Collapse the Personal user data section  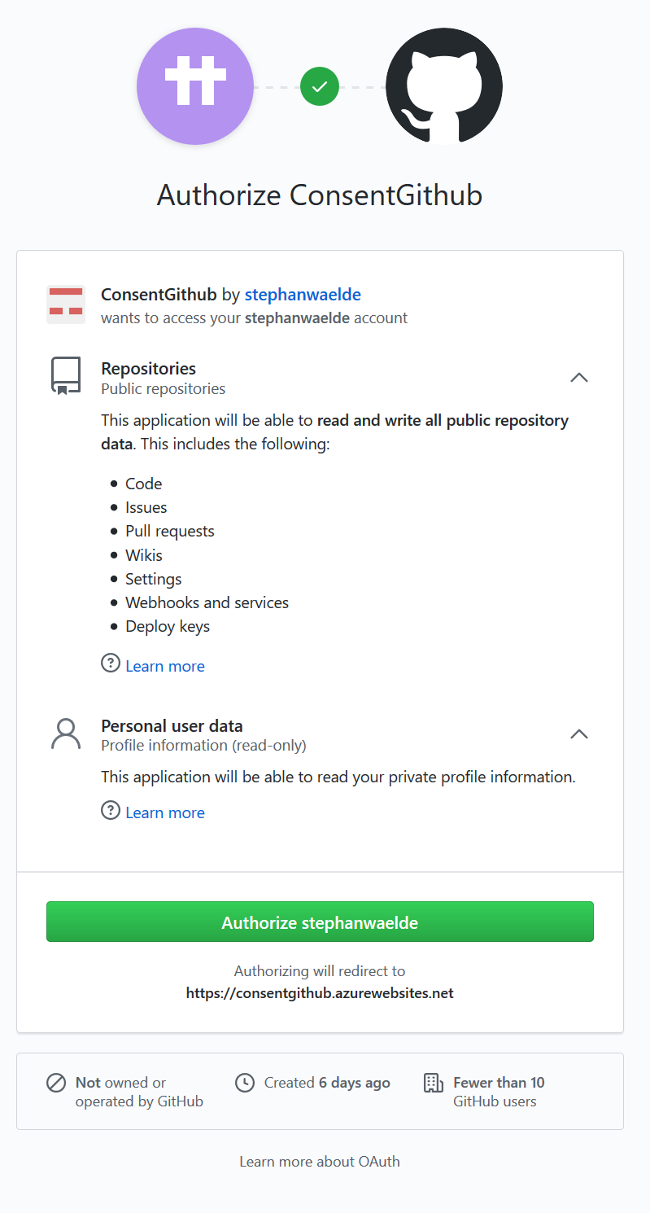[x=578, y=733]
